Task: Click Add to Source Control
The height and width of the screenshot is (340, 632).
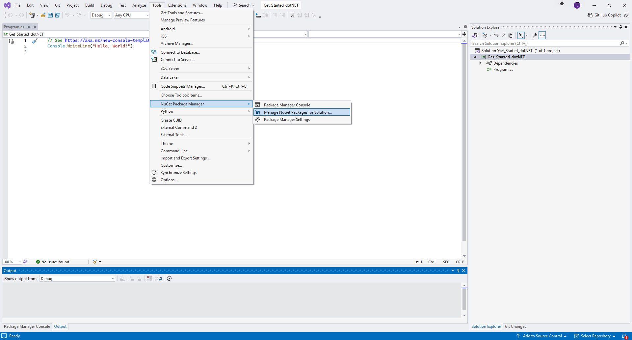Action: [542, 336]
